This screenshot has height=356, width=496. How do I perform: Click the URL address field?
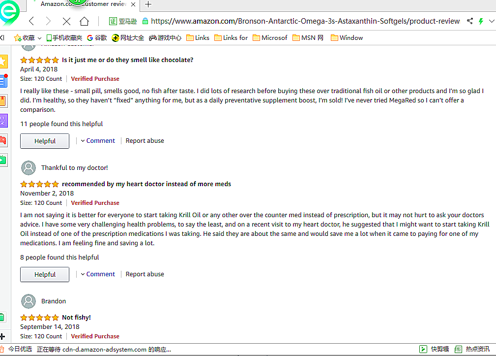(x=305, y=21)
